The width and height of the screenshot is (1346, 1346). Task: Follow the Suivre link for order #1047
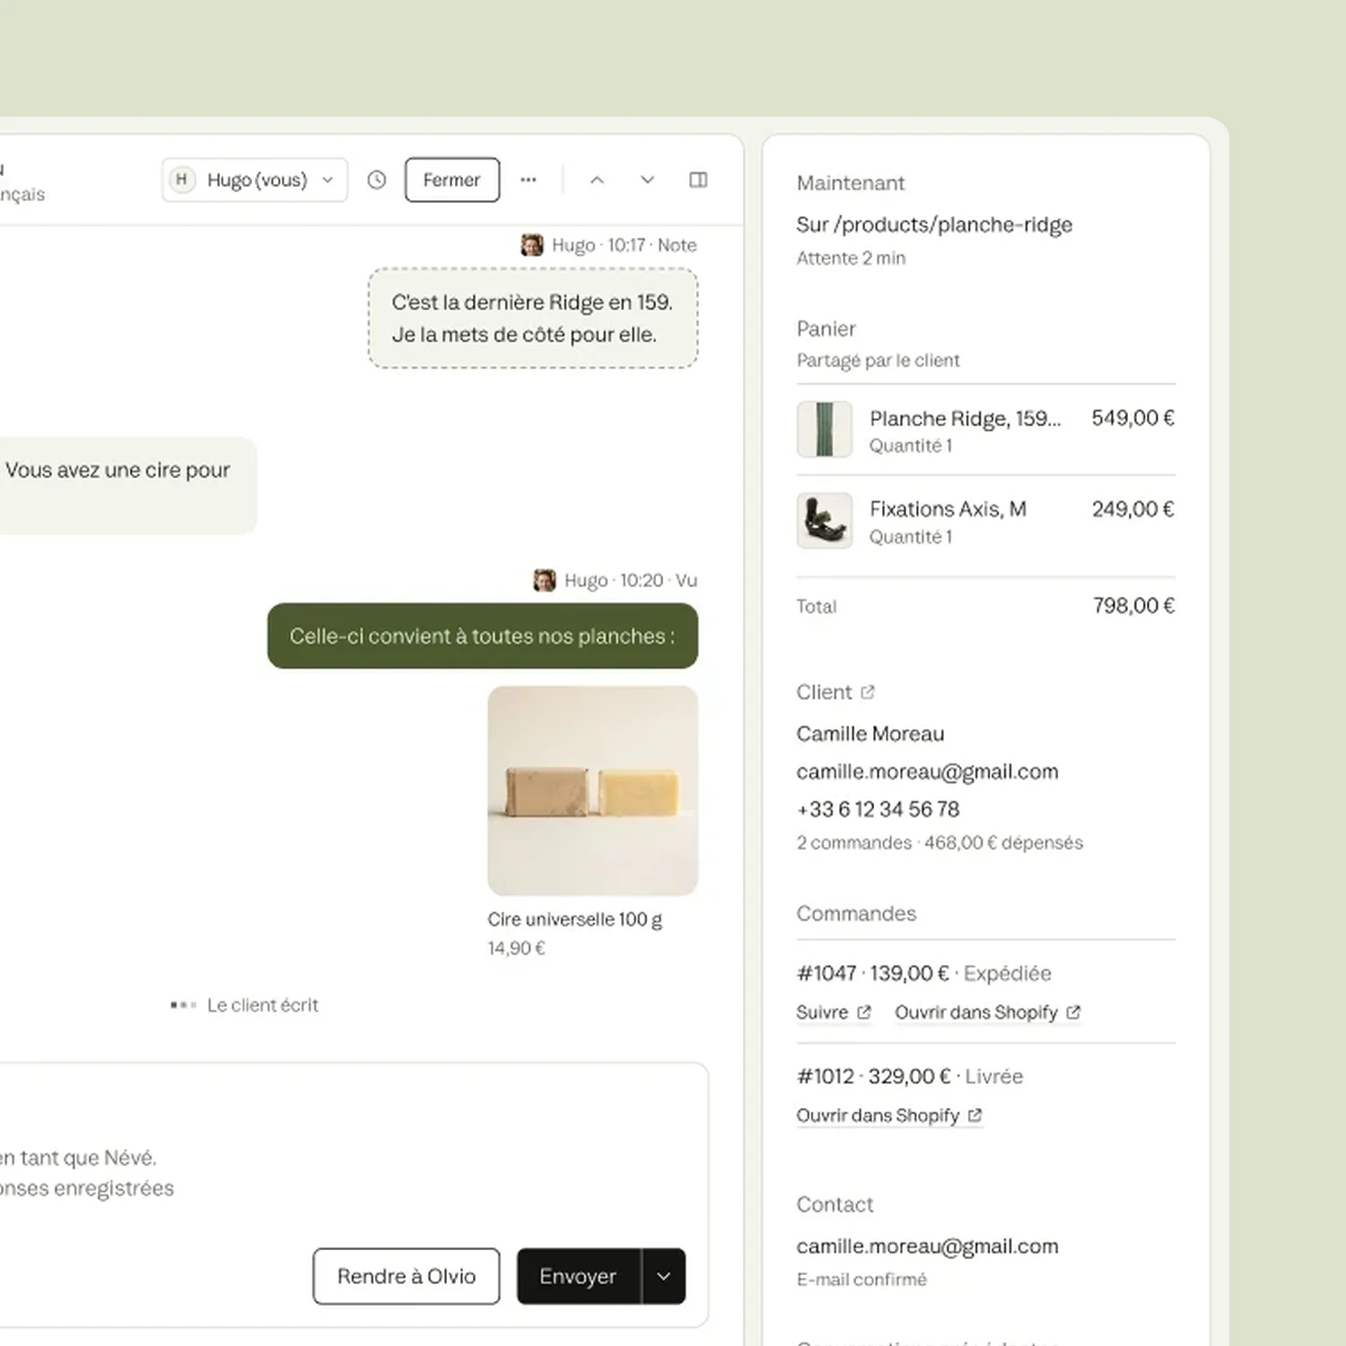click(834, 1012)
